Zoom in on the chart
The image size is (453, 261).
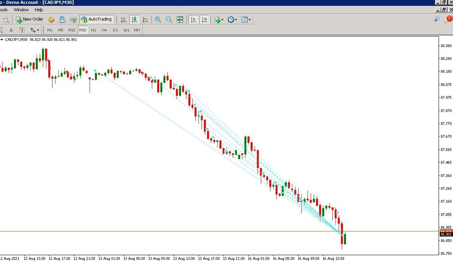pyautogui.click(x=158, y=19)
